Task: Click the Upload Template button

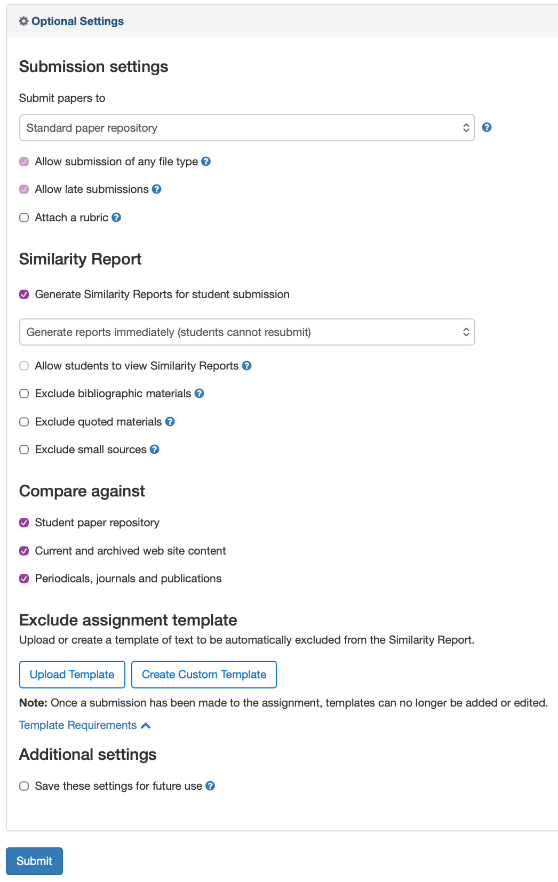Action: click(71, 674)
